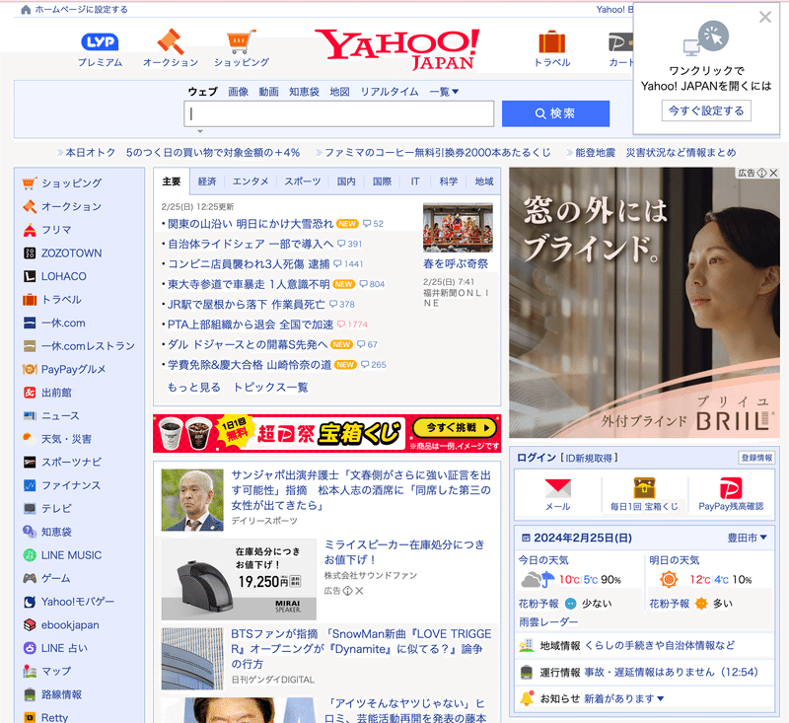Click the ログイン link
The height and width of the screenshot is (723, 789).
click(x=537, y=458)
